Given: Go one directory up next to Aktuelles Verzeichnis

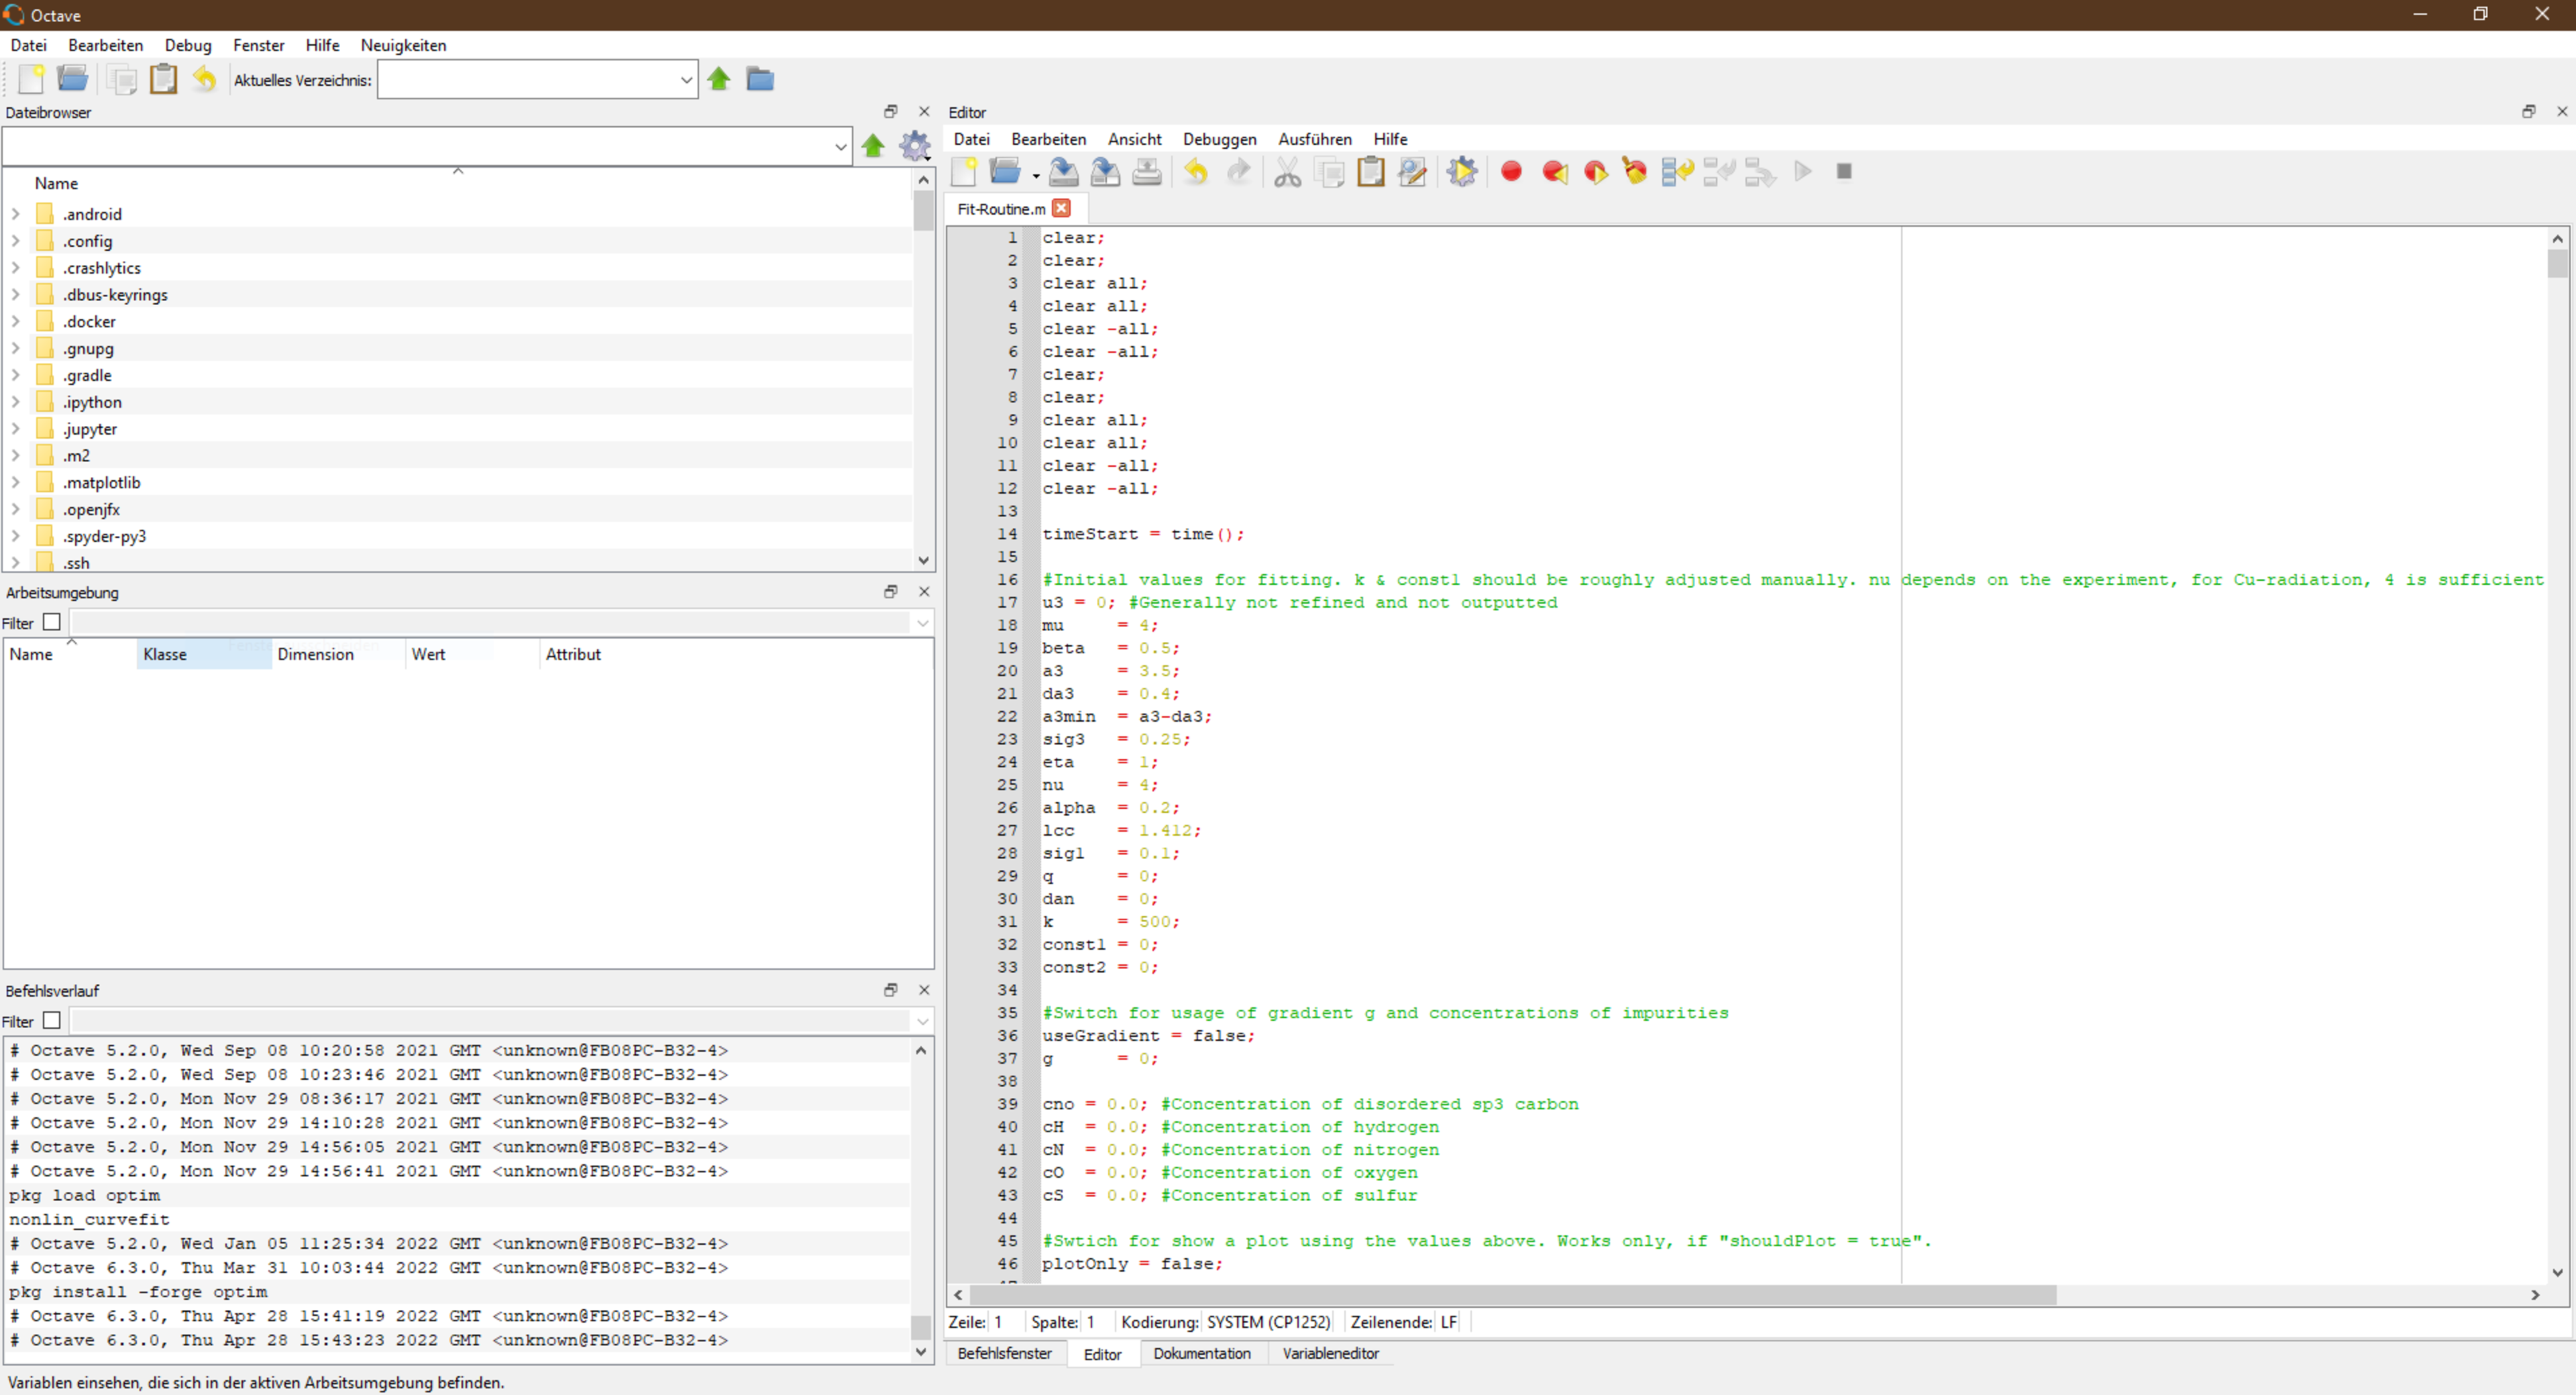Looking at the screenshot, I should point(719,79).
